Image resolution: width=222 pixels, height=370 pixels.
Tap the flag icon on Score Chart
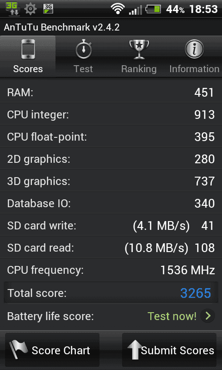click(x=18, y=350)
